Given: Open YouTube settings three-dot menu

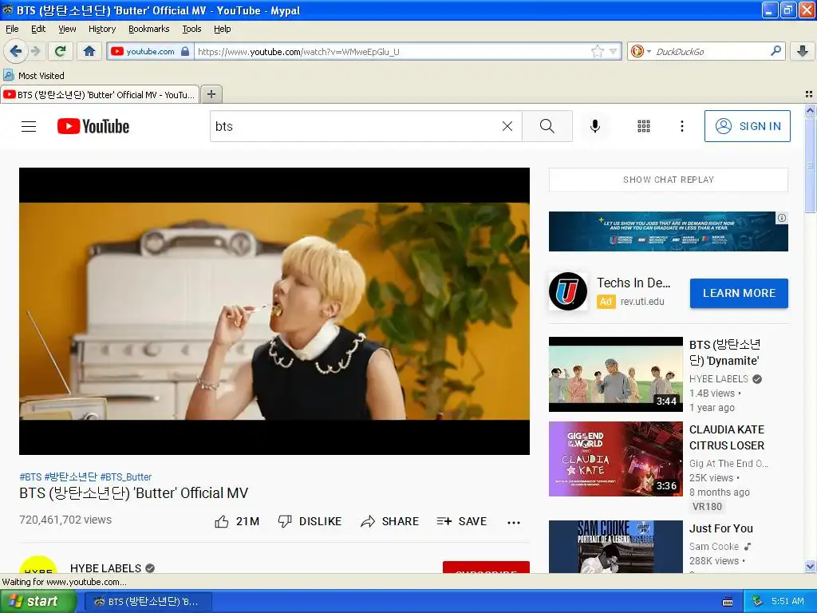Looking at the screenshot, I should tap(681, 126).
